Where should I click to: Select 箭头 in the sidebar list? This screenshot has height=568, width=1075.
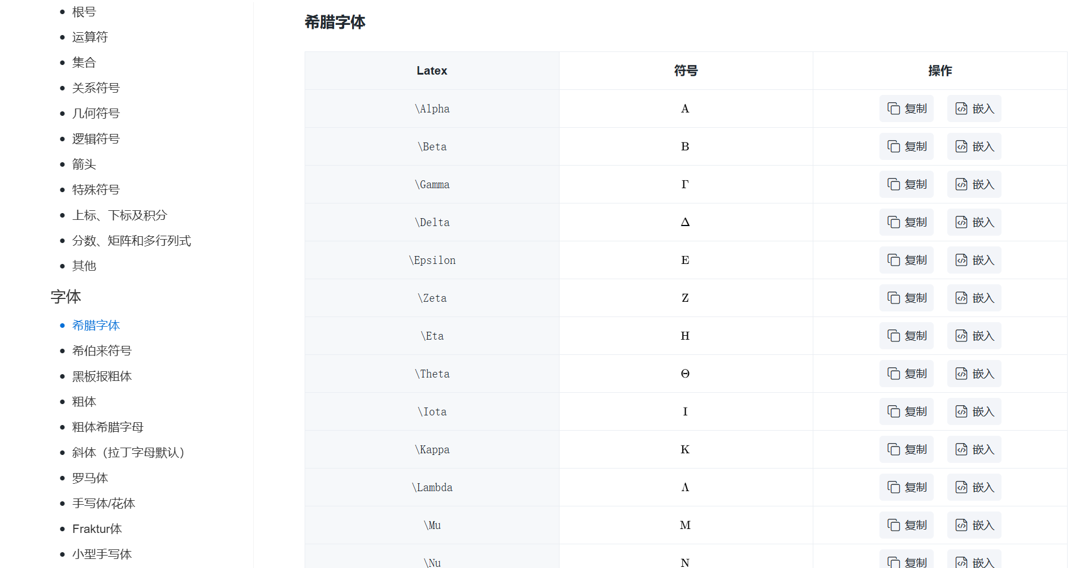(x=84, y=164)
